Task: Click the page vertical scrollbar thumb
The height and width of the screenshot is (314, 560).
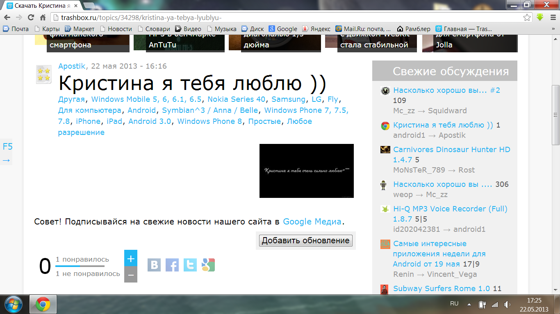Action: click(555, 115)
